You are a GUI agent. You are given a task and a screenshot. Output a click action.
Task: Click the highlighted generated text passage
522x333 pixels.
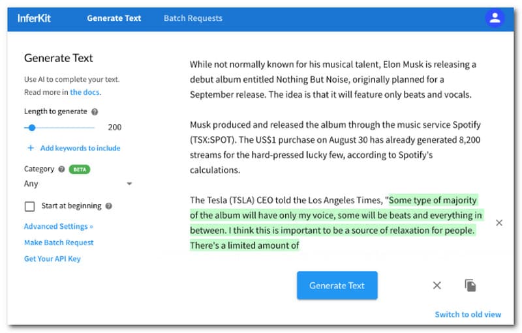point(335,223)
